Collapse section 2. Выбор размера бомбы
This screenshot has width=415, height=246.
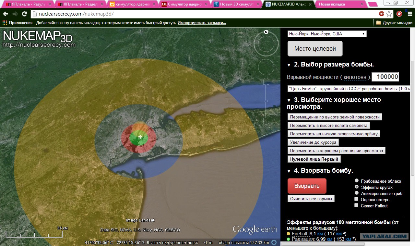point(289,65)
